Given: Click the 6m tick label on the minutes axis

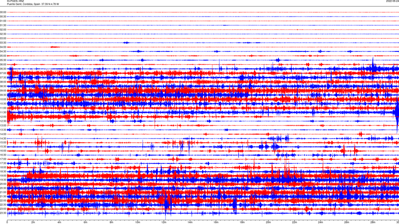Looking at the screenshot, I should tap(86, 222).
